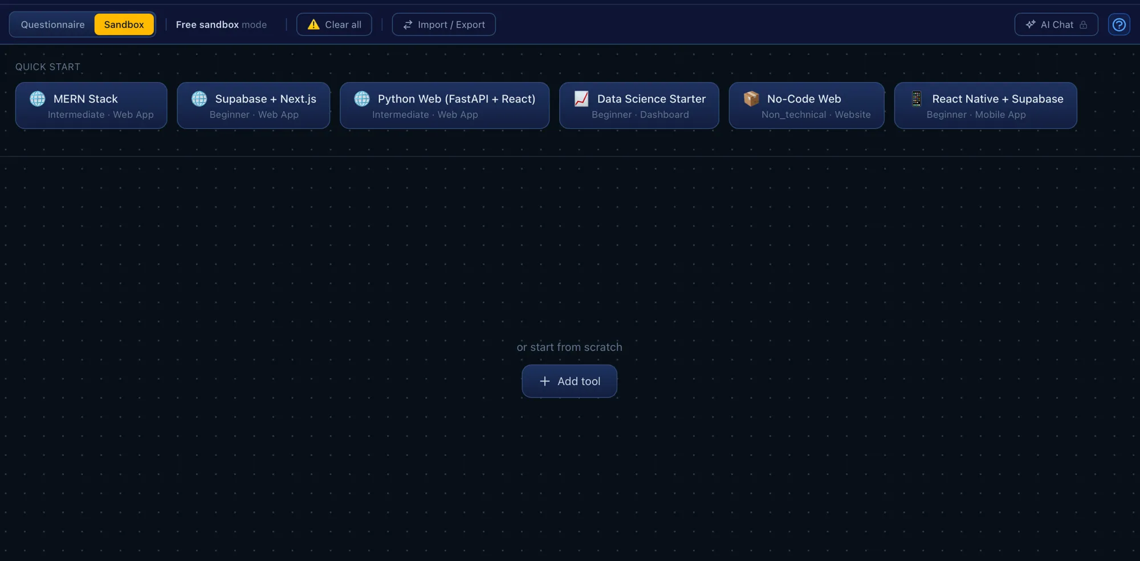
Task: Click the globe icon on MERN Stack
Action: (38, 99)
